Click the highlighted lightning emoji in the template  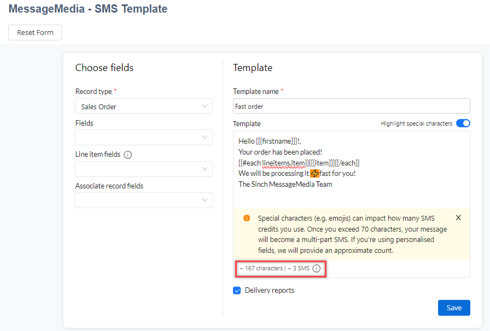[x=314, y=173]
